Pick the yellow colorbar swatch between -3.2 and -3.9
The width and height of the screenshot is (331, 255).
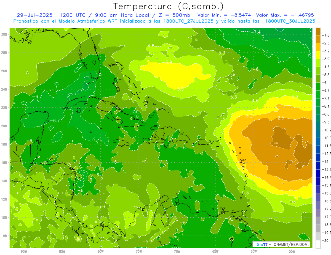(318, 55)
